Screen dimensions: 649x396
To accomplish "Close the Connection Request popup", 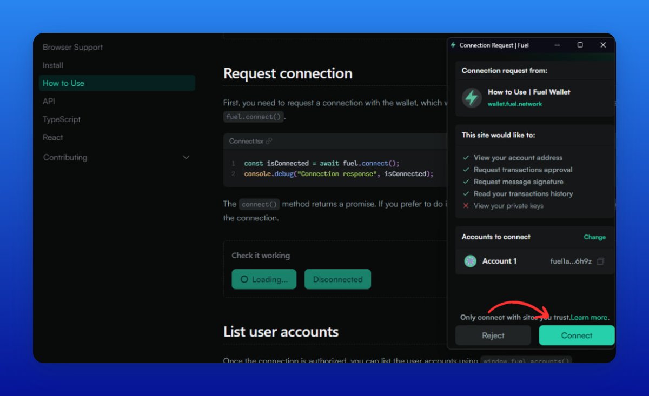I will click(603, 45).
